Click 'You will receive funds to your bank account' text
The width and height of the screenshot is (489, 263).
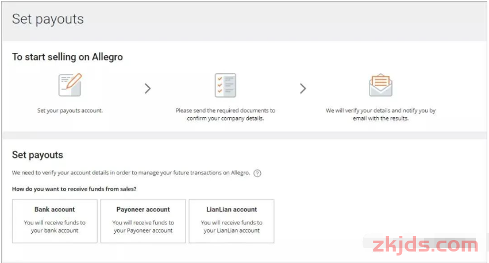pos(55,227)
